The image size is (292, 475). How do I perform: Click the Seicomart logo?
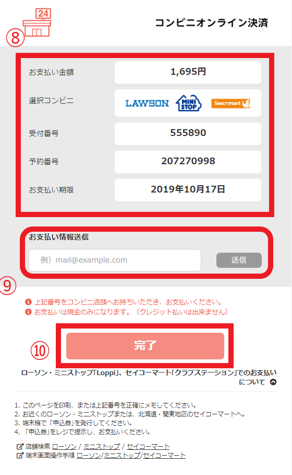[230, 103]
